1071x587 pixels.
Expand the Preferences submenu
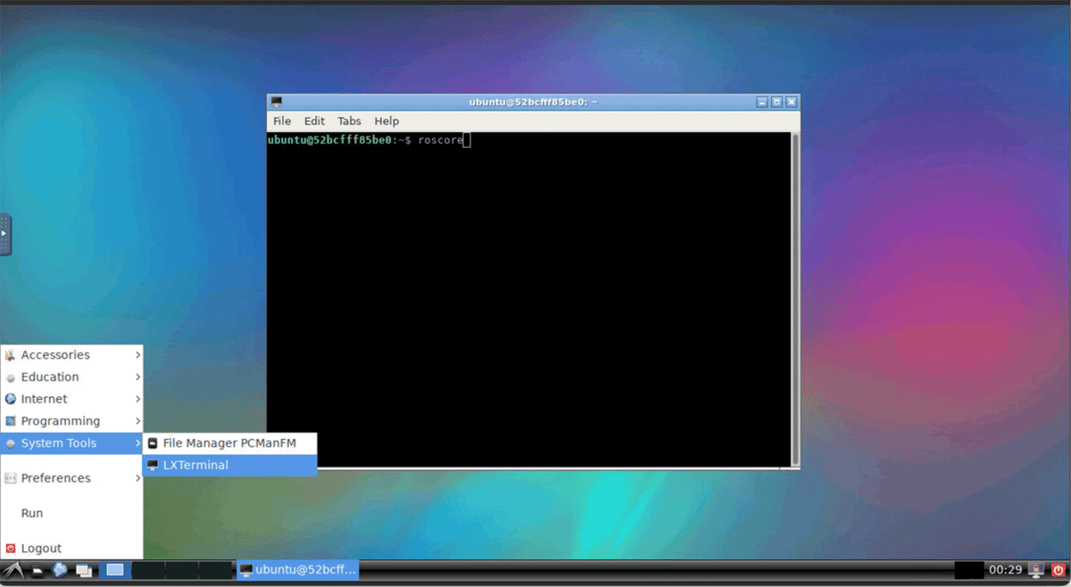pos(71,478)
